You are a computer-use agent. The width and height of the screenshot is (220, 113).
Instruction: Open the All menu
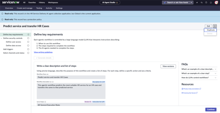pyautogui.click(x=24, y=3)
